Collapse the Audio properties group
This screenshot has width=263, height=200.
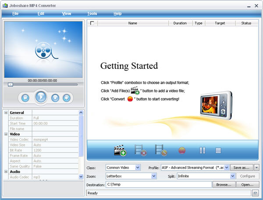point(6,171)
